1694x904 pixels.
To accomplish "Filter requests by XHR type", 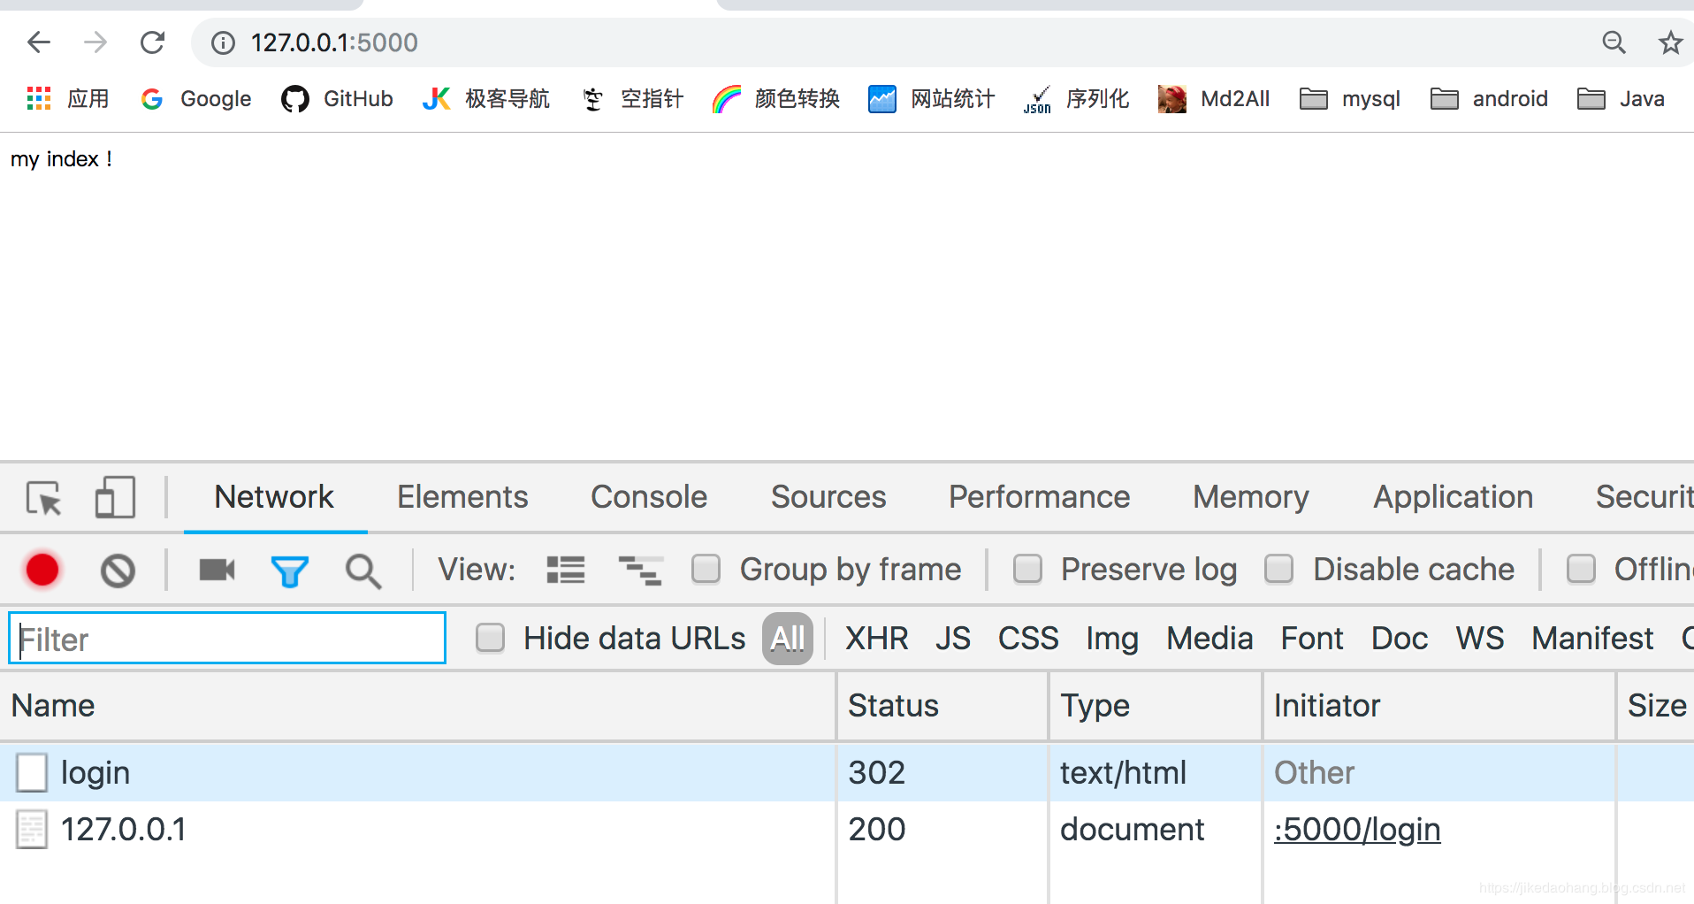I will tap(875, 639).
